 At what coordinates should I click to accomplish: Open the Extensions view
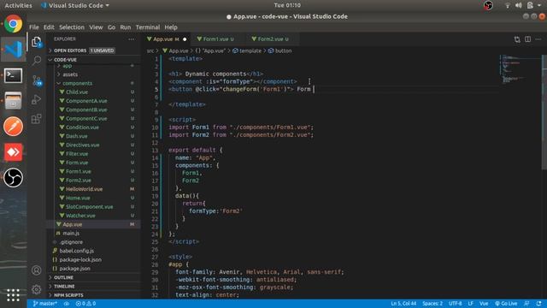(x=37, y=119)
